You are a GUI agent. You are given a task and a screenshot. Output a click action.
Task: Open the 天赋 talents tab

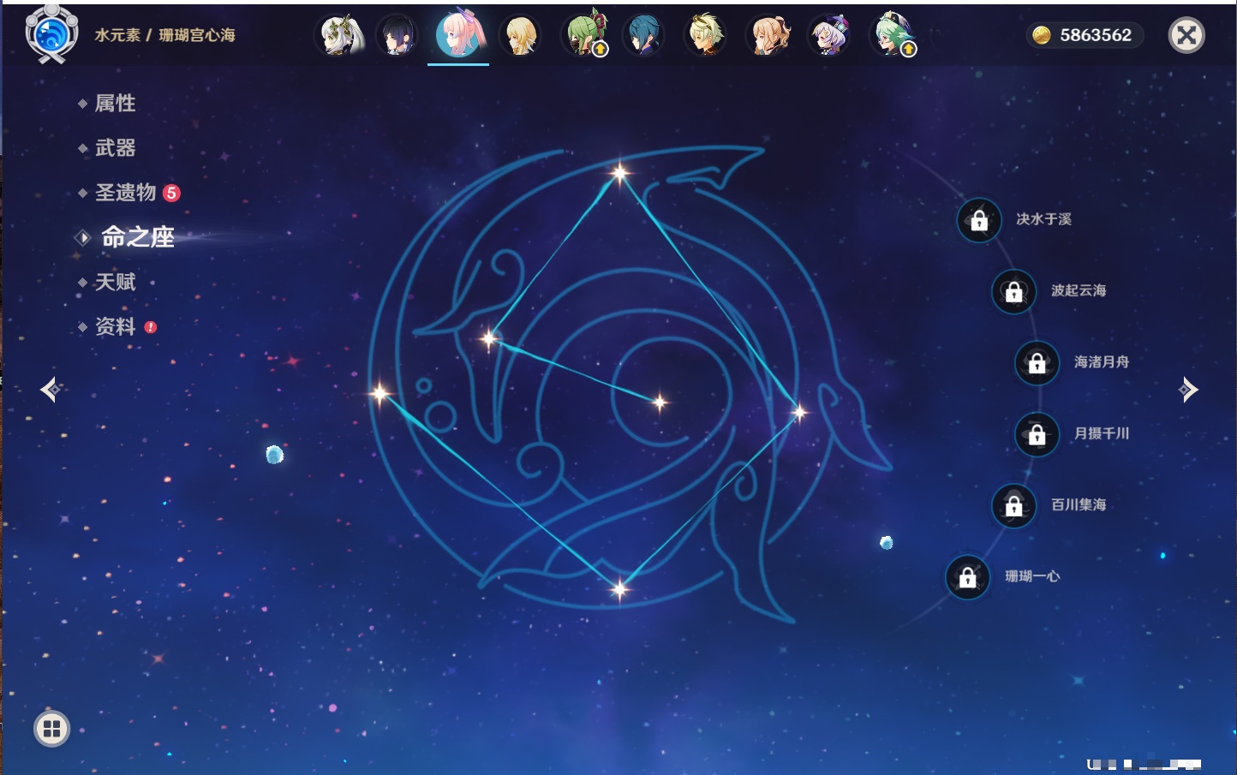[x=115, y=282]
